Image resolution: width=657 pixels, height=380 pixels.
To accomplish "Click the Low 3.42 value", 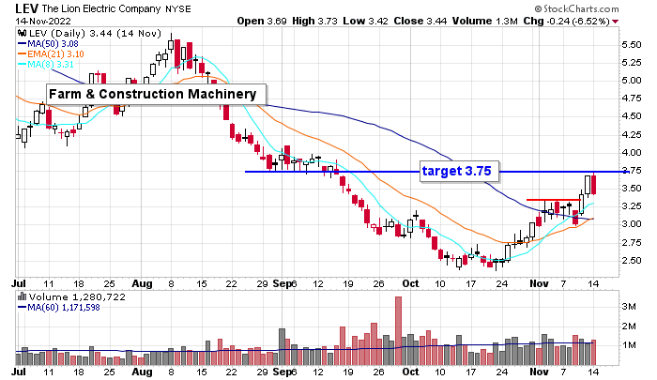I will click(365, 21).
